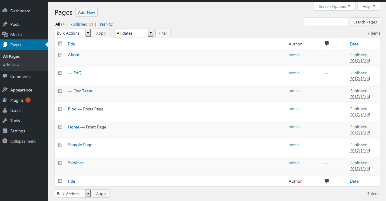Sort by Title column header link

[71, 44]
